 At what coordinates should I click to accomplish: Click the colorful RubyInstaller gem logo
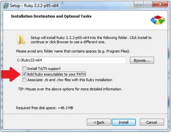click(x=158, y=20)
